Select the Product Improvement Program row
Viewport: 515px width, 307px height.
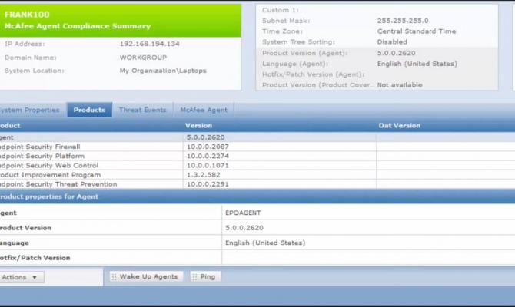(x=257, y=175)
